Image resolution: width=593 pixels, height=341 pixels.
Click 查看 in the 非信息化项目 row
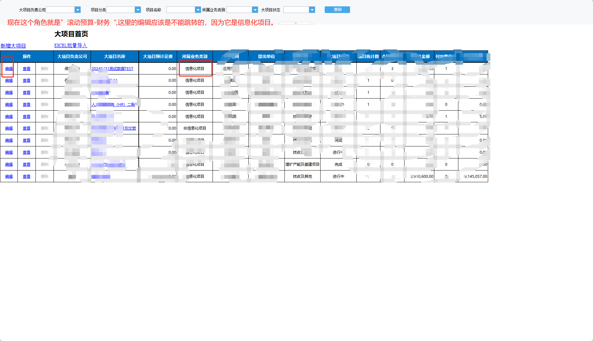[x=27, y=128]
